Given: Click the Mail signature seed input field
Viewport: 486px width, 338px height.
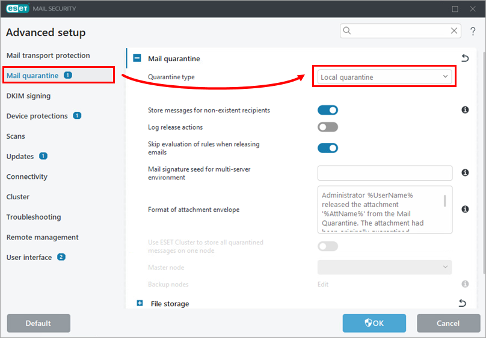Looking at the screenshot, I should click(384, 173).
